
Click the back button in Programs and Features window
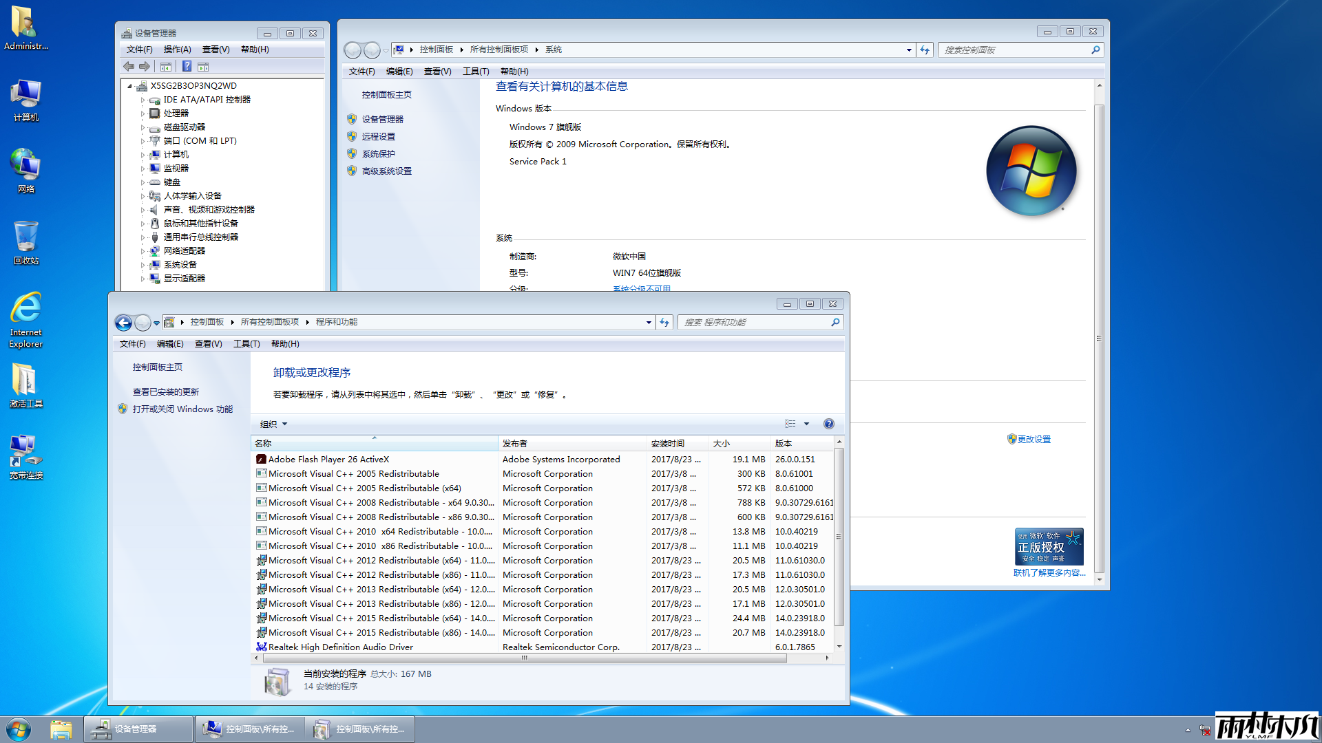tap(123, 323)
